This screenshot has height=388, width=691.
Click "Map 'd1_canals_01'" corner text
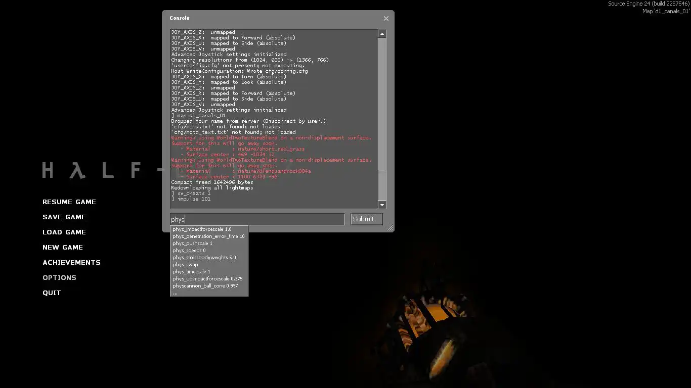tap(666, 11)
